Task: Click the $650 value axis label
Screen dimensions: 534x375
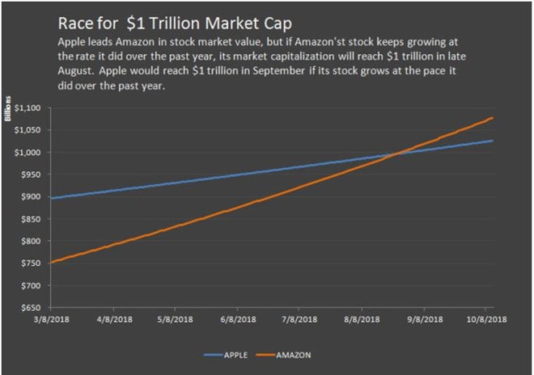Action: point(31,308)
